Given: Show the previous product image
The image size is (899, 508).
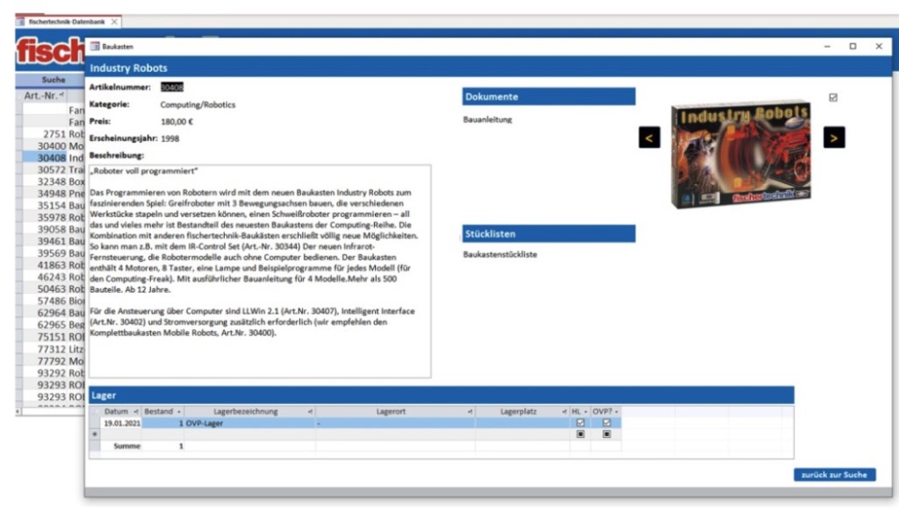Looking at the screenshot, I should pyautogui.click(x=649, y=137).
